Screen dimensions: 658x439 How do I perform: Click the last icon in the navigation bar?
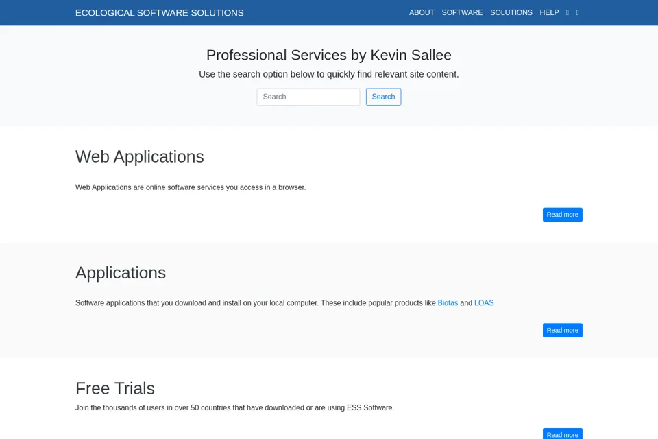[x=577, y=12]
